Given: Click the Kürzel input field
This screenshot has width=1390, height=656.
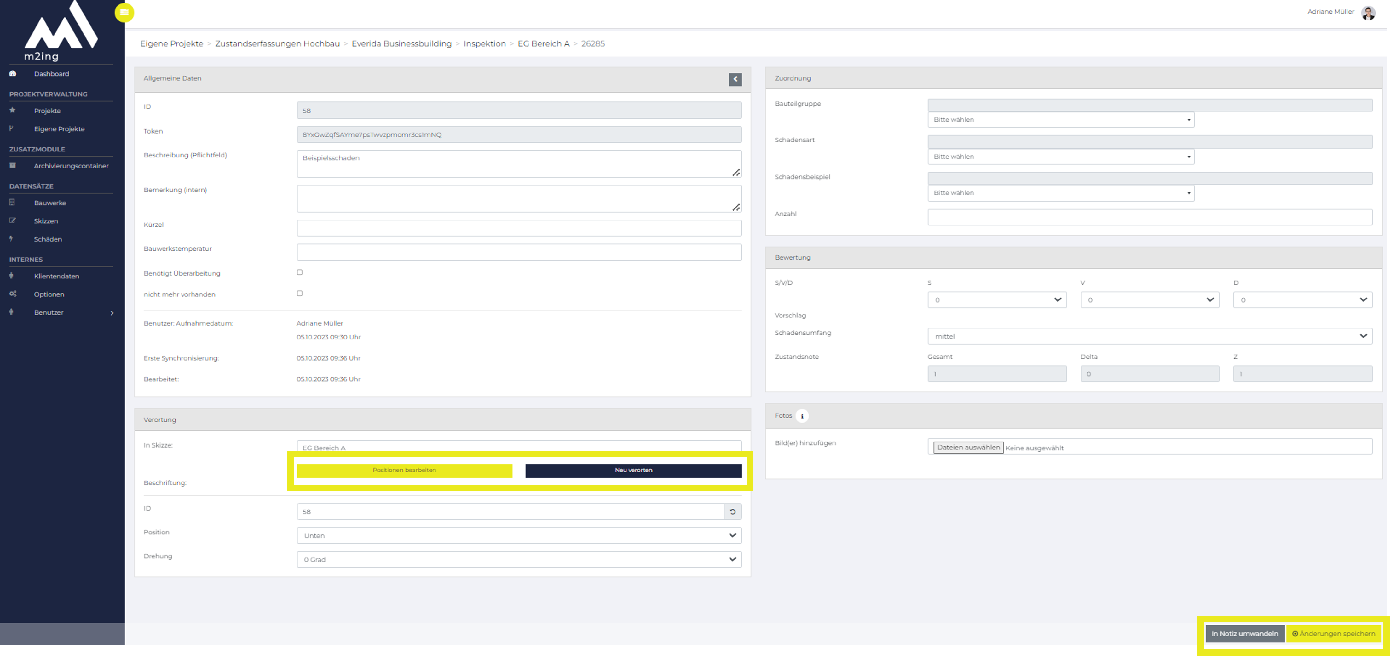Looking at the screenshot, I should (x=519, y=228).
